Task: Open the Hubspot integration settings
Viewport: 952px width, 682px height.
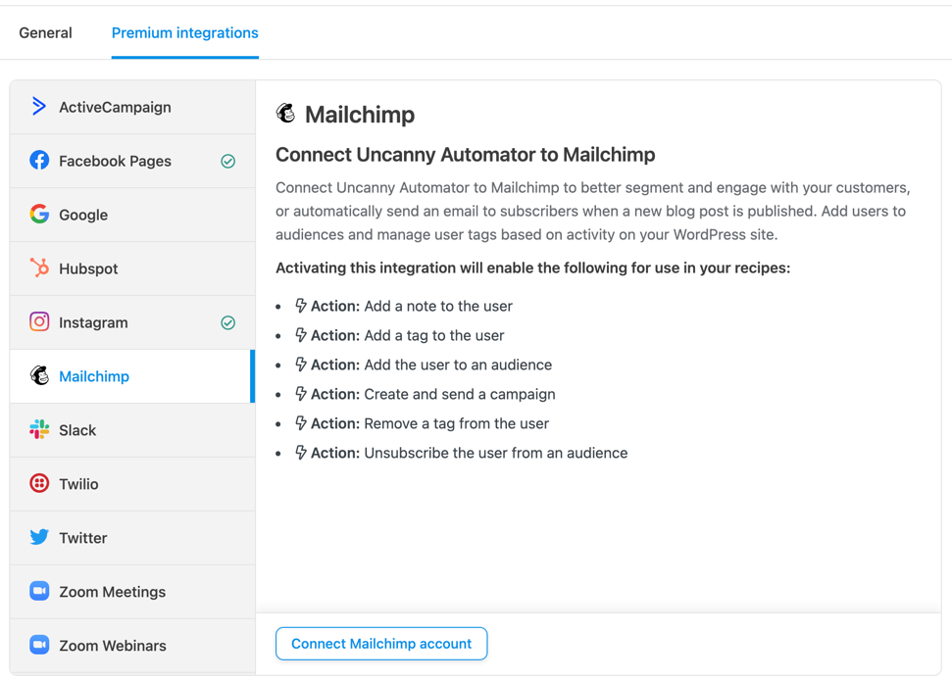Action: [88, 268]
